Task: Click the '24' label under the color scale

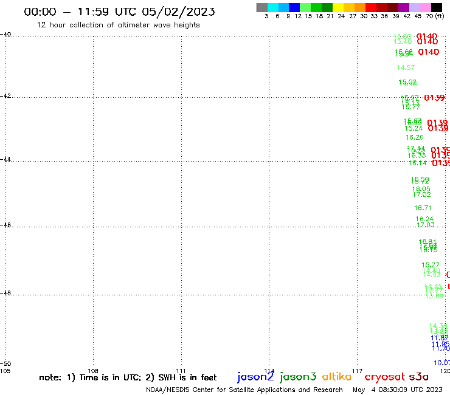Action: (x=341, y=16)
